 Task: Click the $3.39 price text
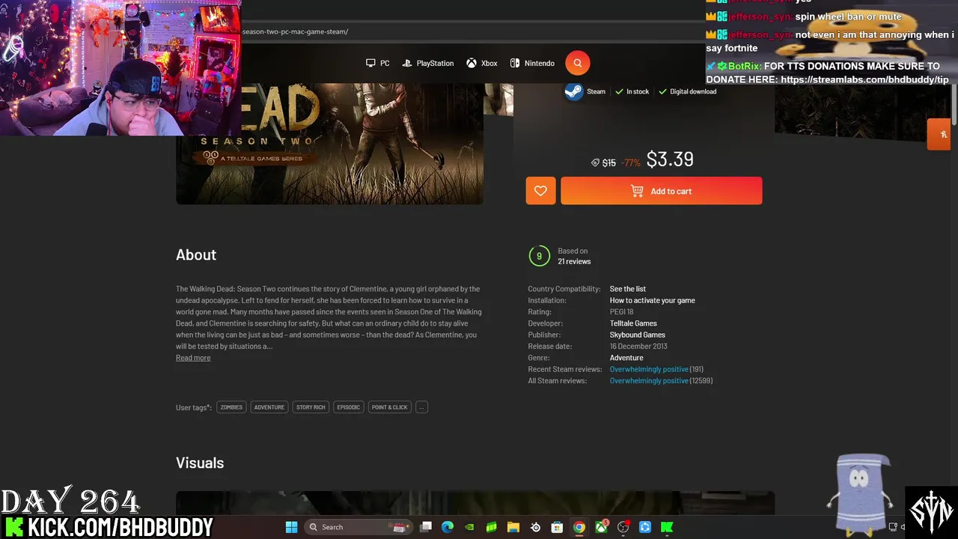[670, 159]
